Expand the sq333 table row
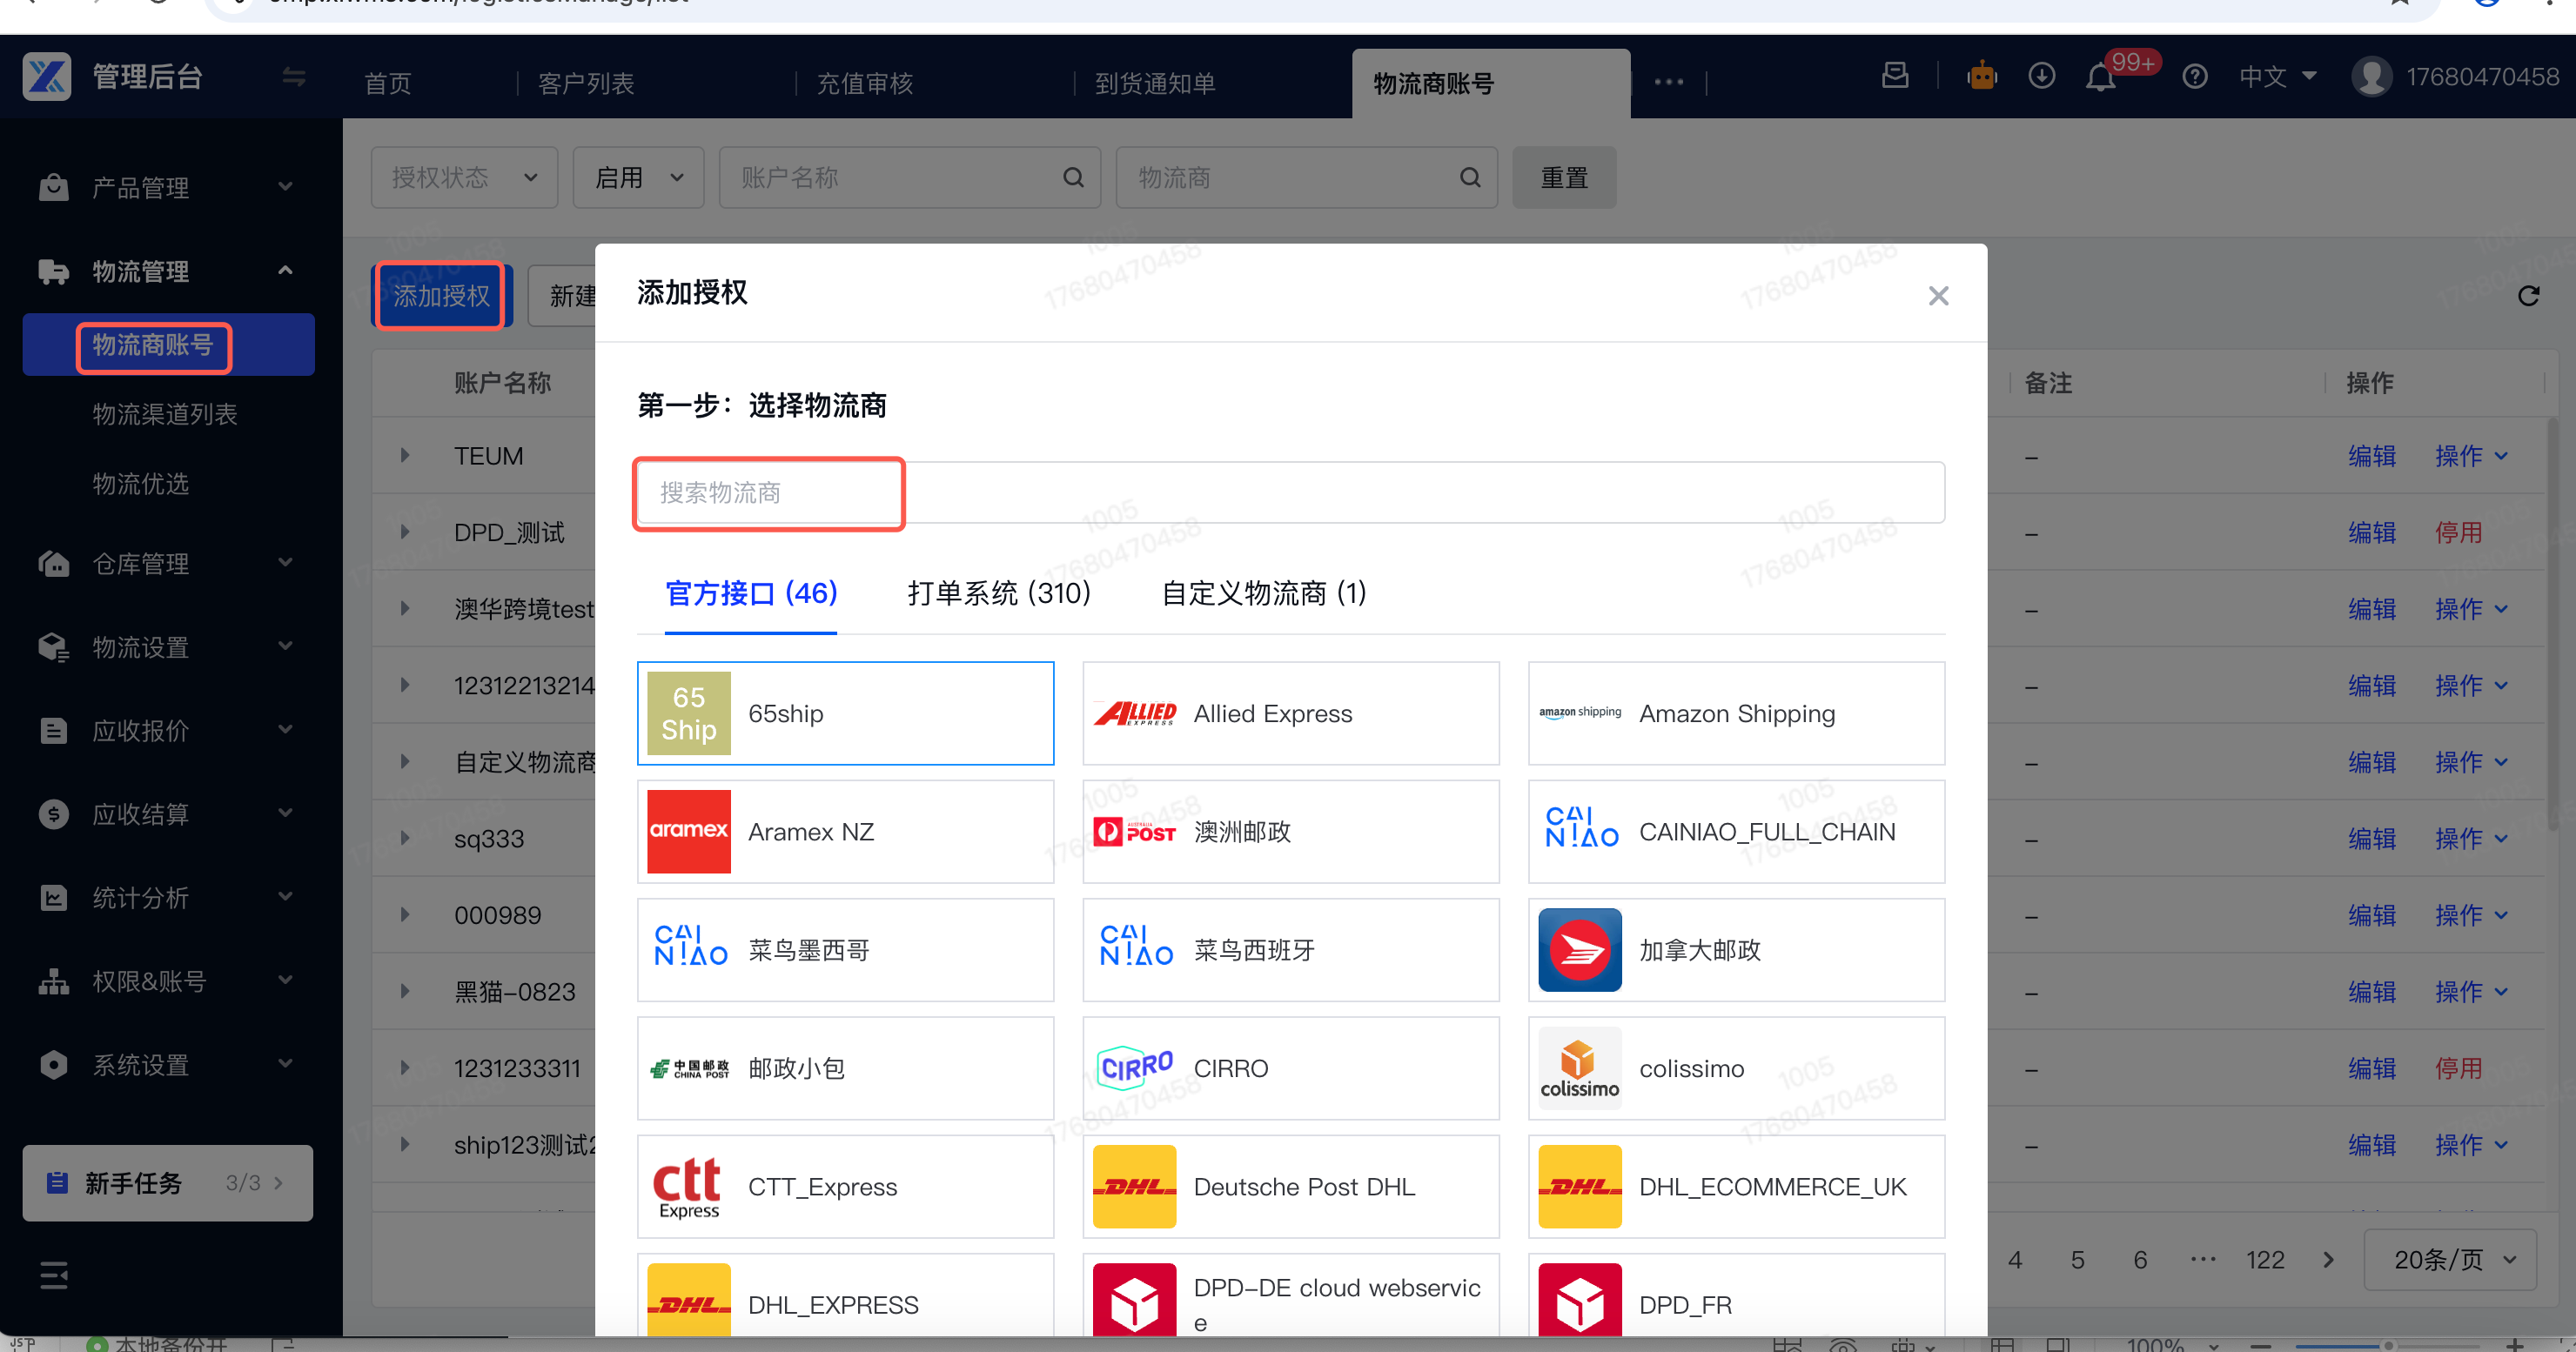The image size is (2576, 1352). (405, 838)
